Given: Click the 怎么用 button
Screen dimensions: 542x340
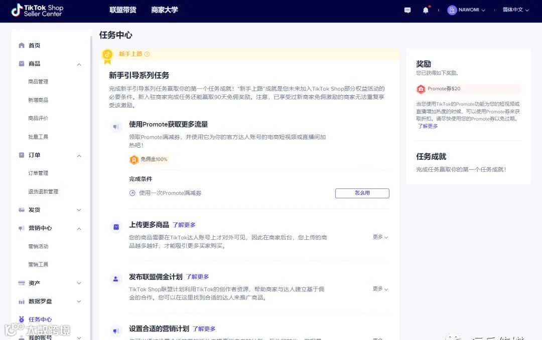Looking at the screenshot, I should [362, 193].
